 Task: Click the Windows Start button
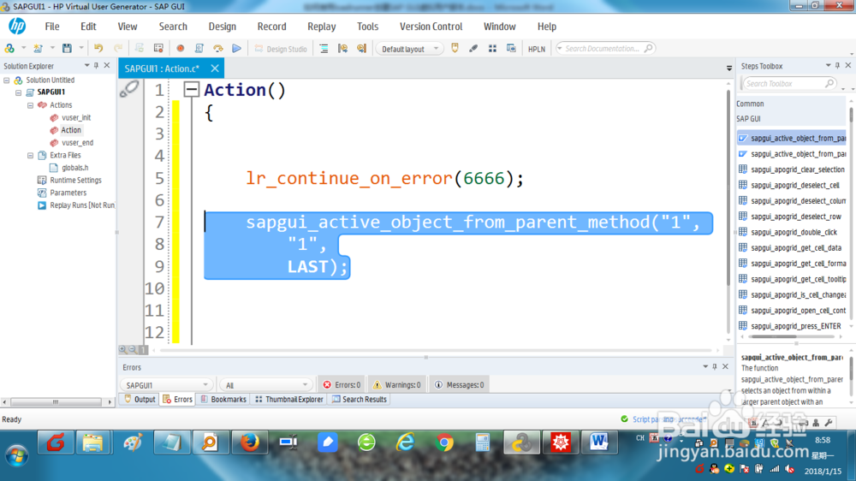17,455
